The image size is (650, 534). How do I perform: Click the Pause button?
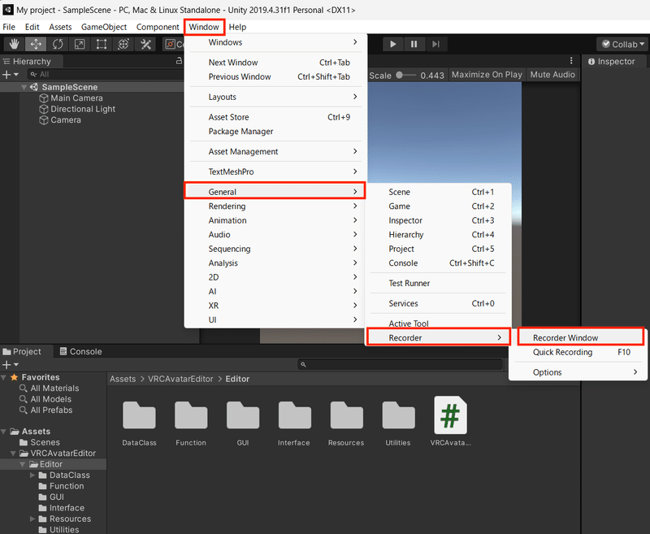click(x=414, y=44)
